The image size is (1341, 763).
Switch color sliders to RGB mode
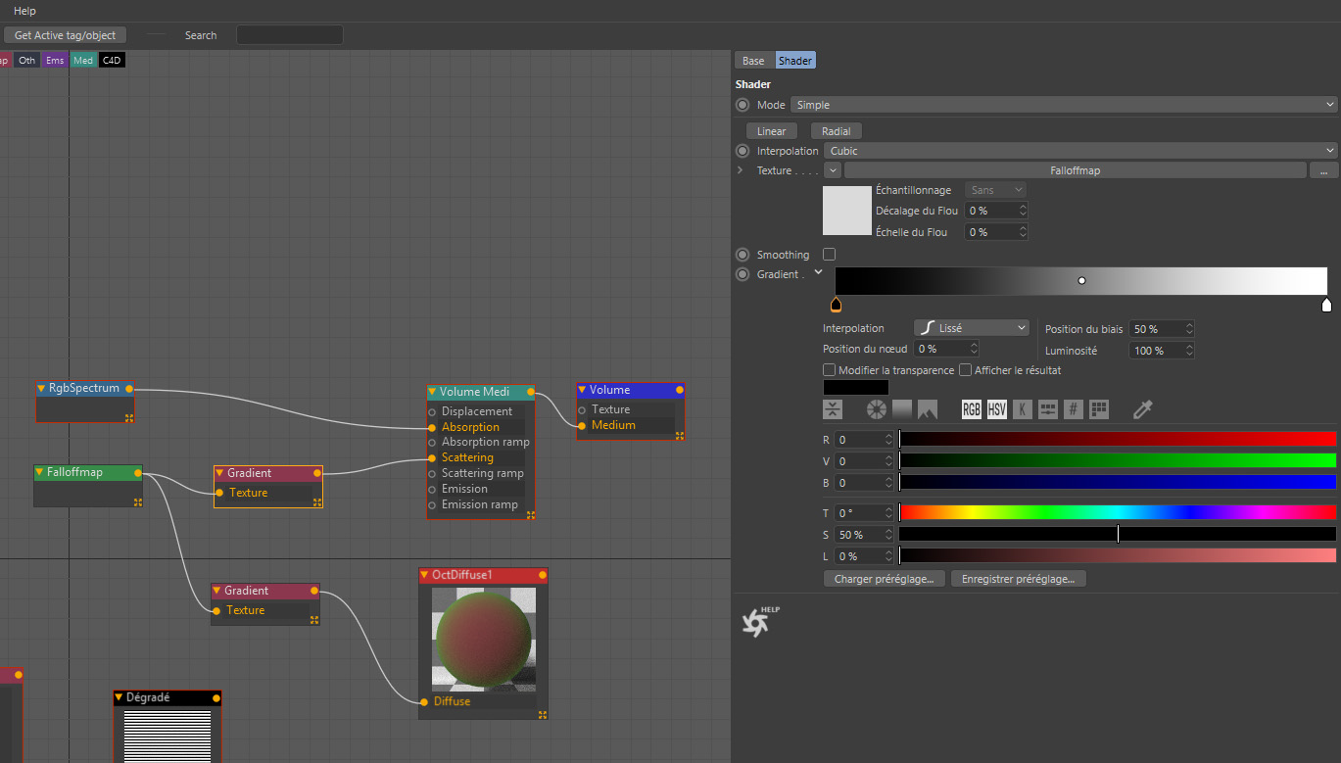coord(972,409)
